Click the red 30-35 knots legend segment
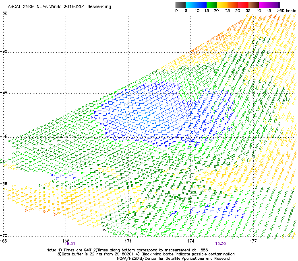This screenshot has width=298, height=261. click(x=243, y=5)
